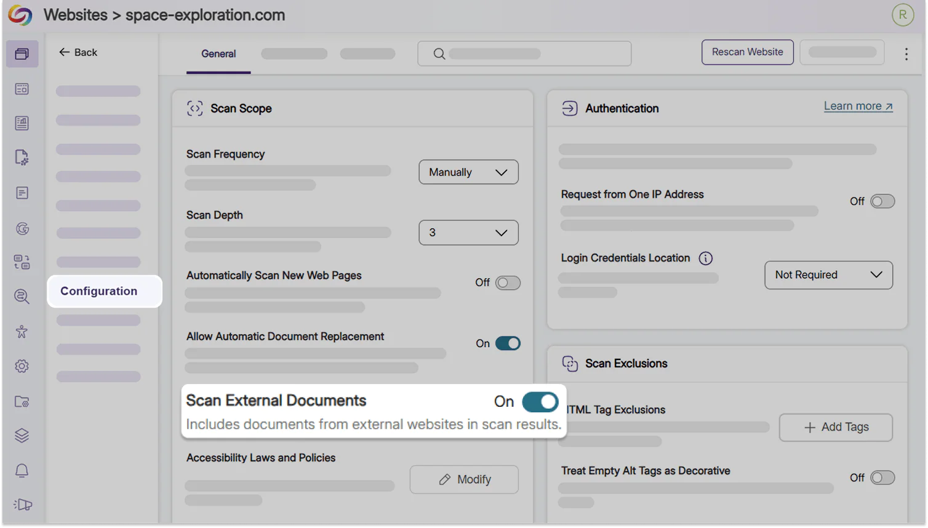
Task: Open the Authentication Learn more link
Action: [858, 106]
